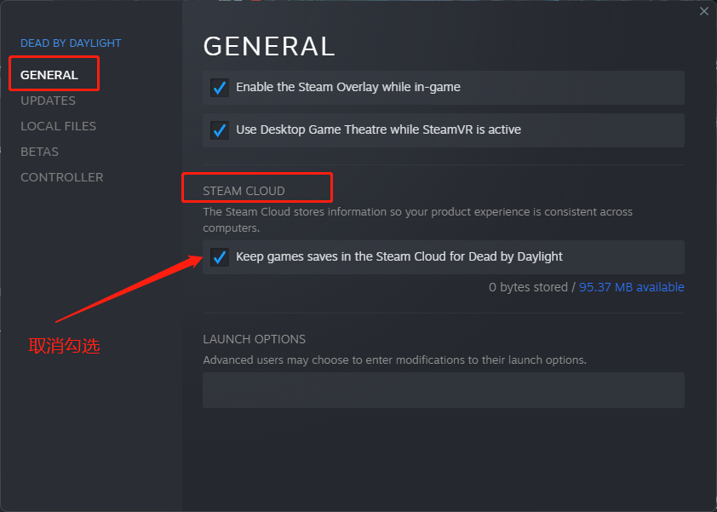Open the DEAD BY DAYLIGHT link
Image resolution: width=717 pixels, height=512 pixels.
(71, 43)
